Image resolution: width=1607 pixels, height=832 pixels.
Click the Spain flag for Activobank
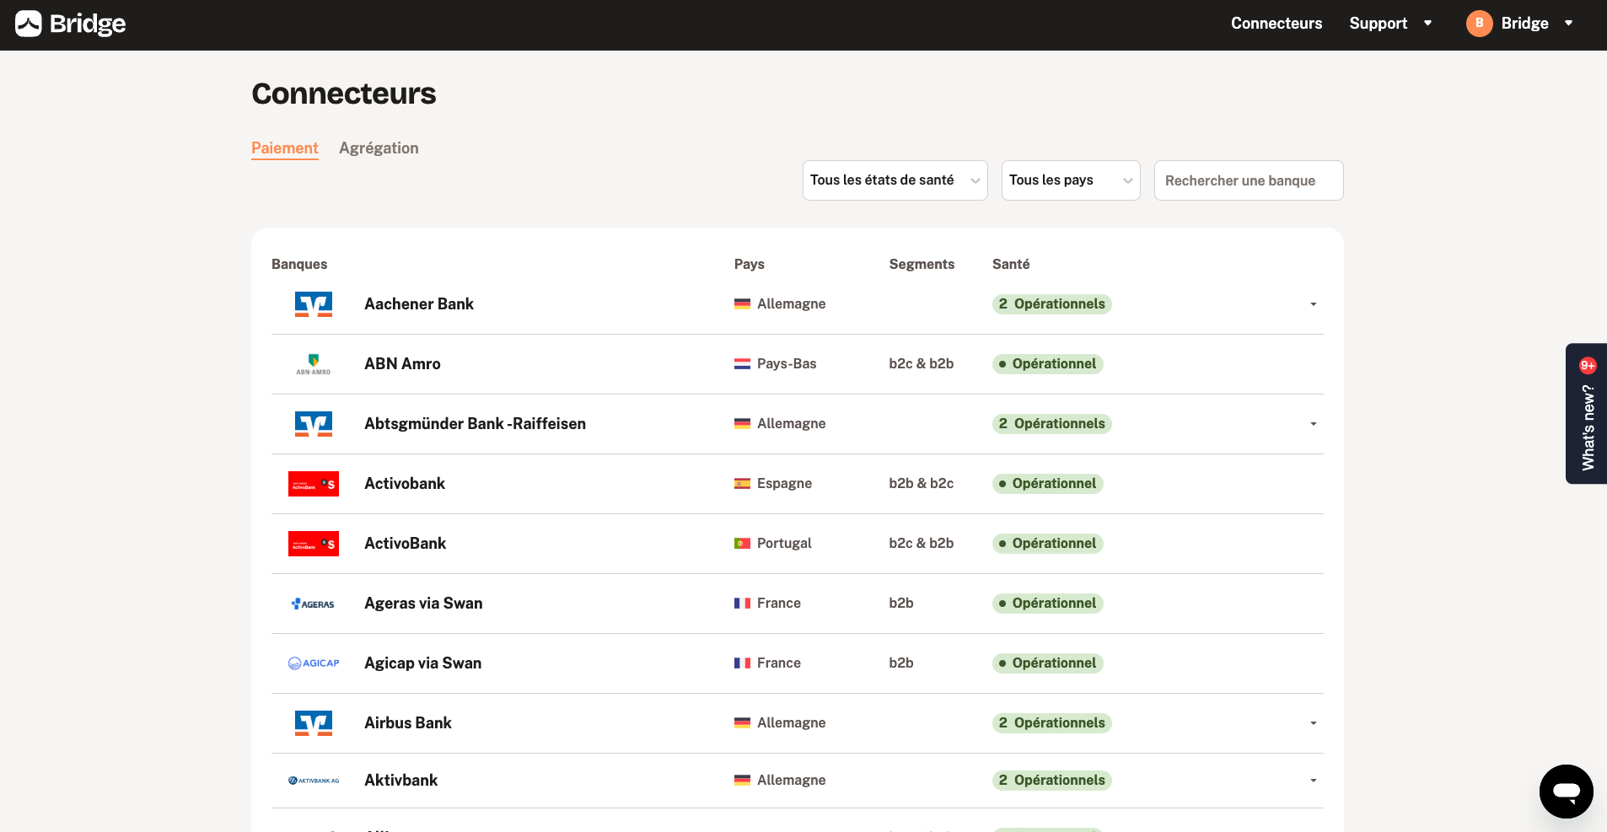coord(742,484)
